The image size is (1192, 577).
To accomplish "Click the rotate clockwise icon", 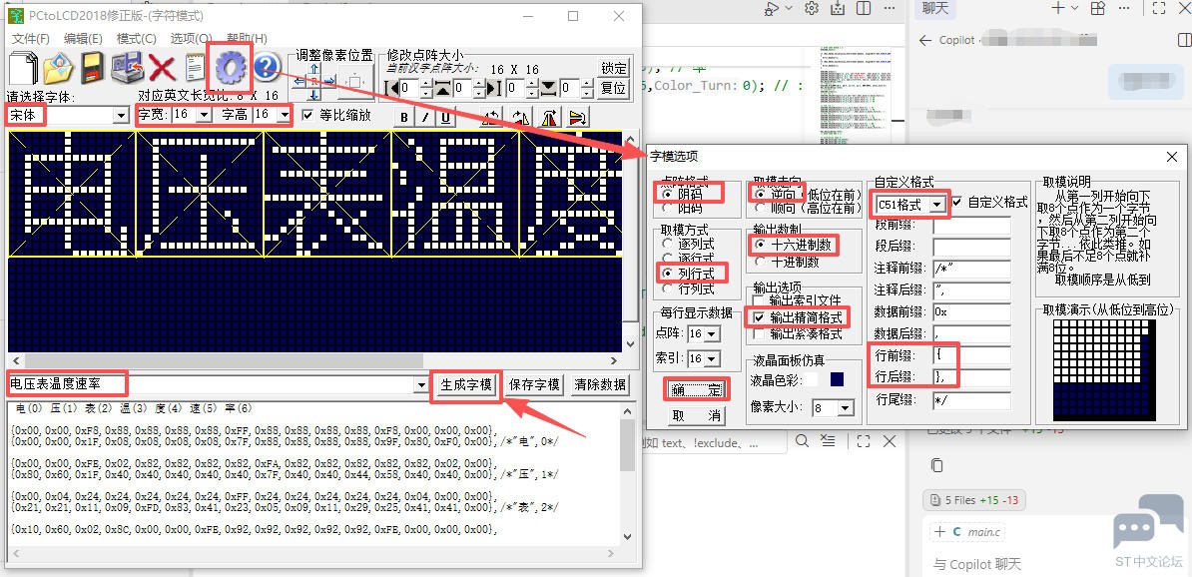I will 521,117.
